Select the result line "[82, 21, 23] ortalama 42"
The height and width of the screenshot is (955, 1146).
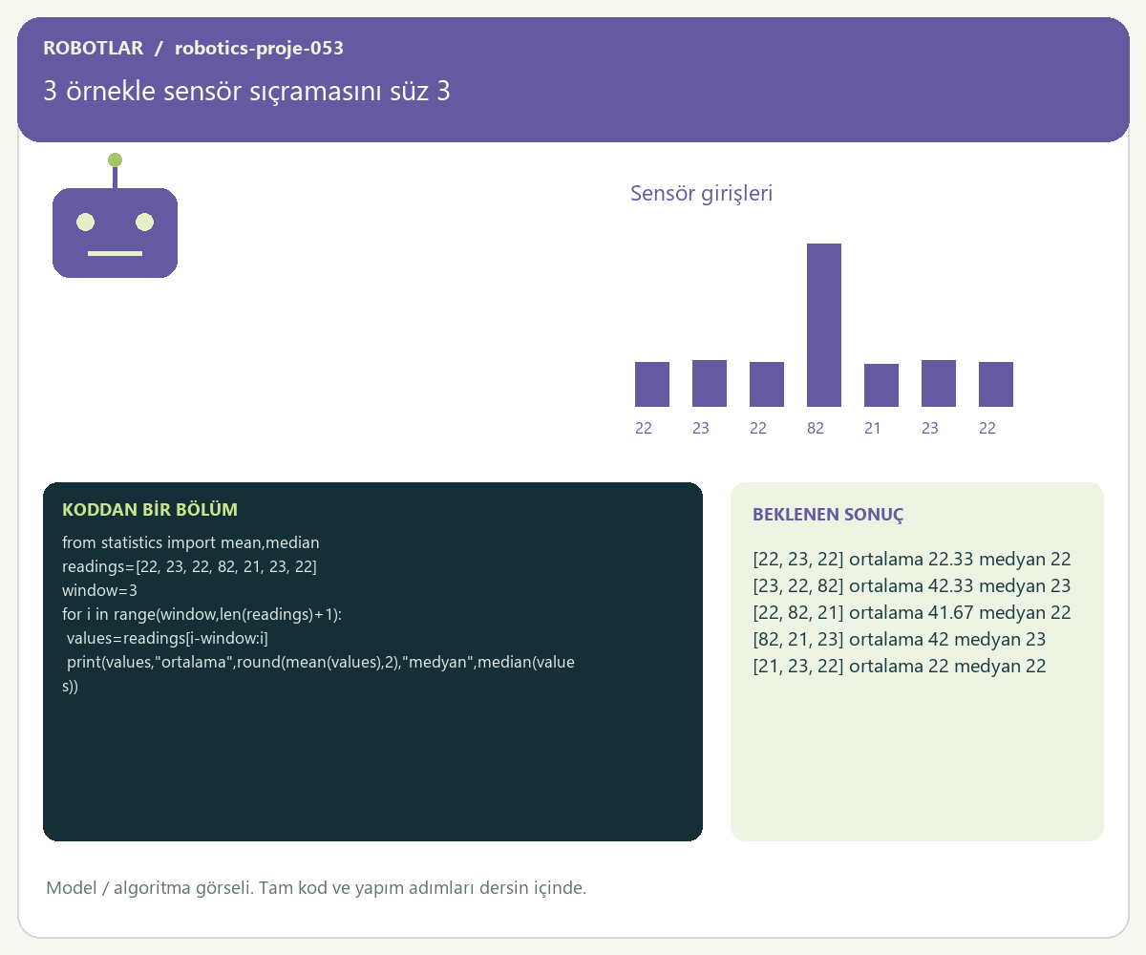click(900, 640)
